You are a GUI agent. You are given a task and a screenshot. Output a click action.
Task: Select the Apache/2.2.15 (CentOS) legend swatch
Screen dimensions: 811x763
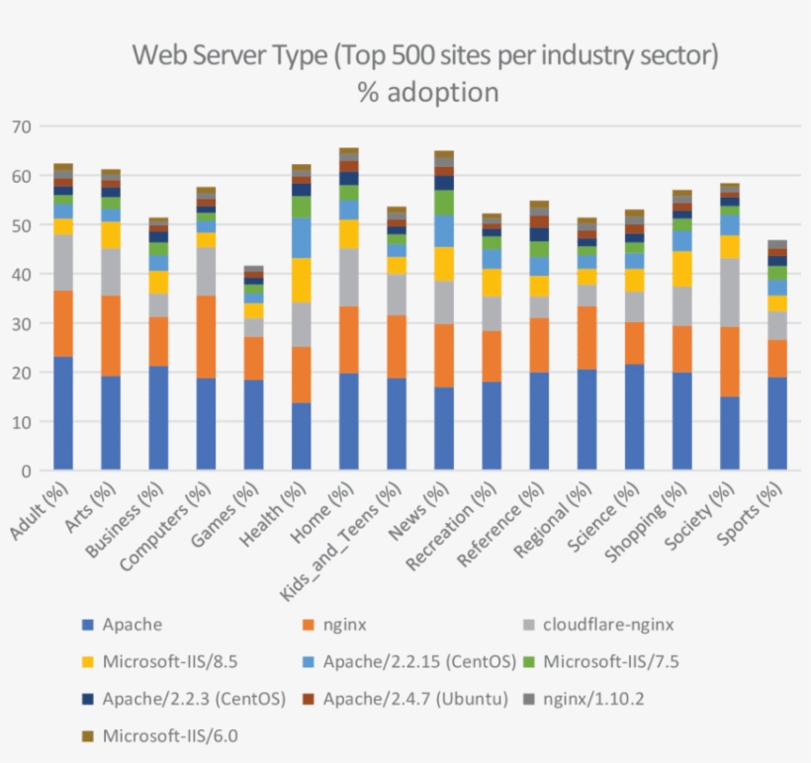(x=309, y=661)
